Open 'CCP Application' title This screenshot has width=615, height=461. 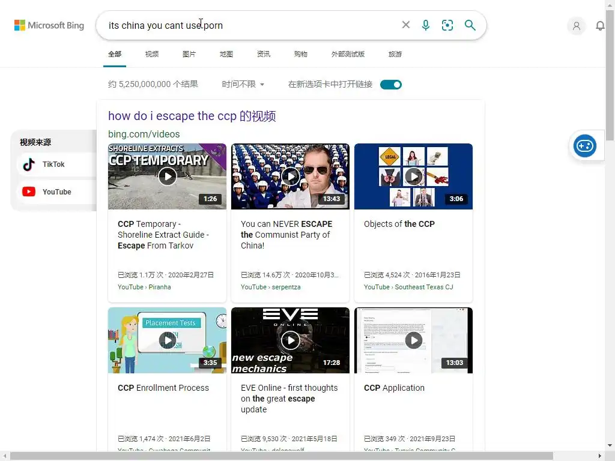click(394, 388)
